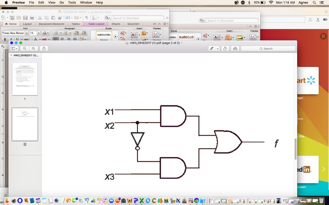
Task: Click the Text Box icon in front Word window
Action: [134, 35]
